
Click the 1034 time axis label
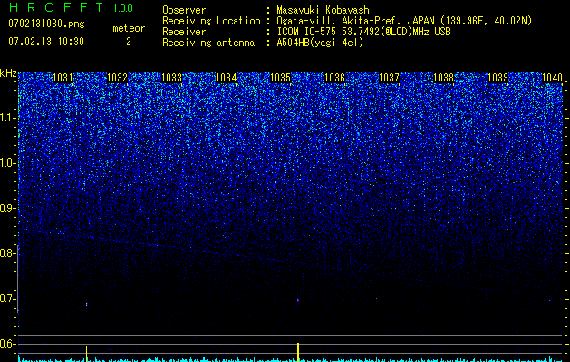227,78
